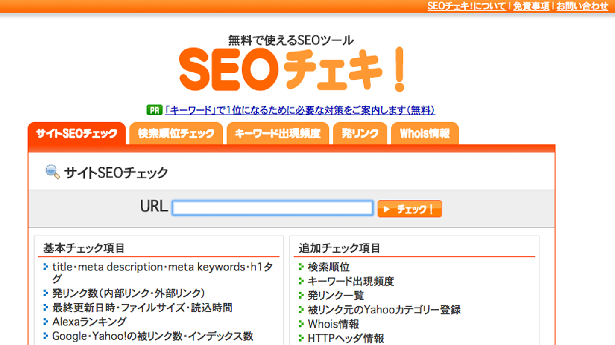Open the PR keyword promotion link
Viewport: 615px width, 345px height.
pos(299,110)
